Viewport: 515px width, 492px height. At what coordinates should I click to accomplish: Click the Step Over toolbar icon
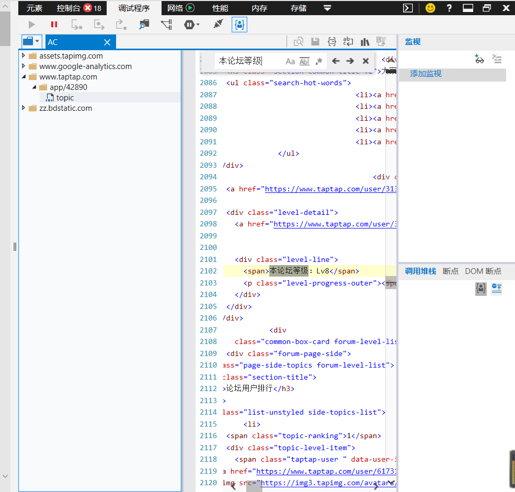click(x=99, y=25)
